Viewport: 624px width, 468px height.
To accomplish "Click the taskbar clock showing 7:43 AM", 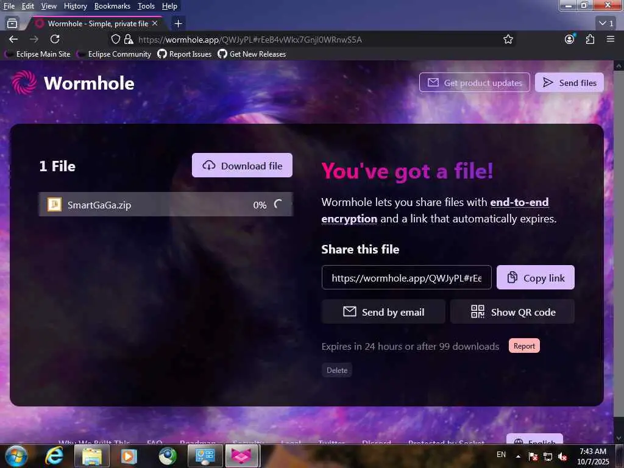I will 593,456.
